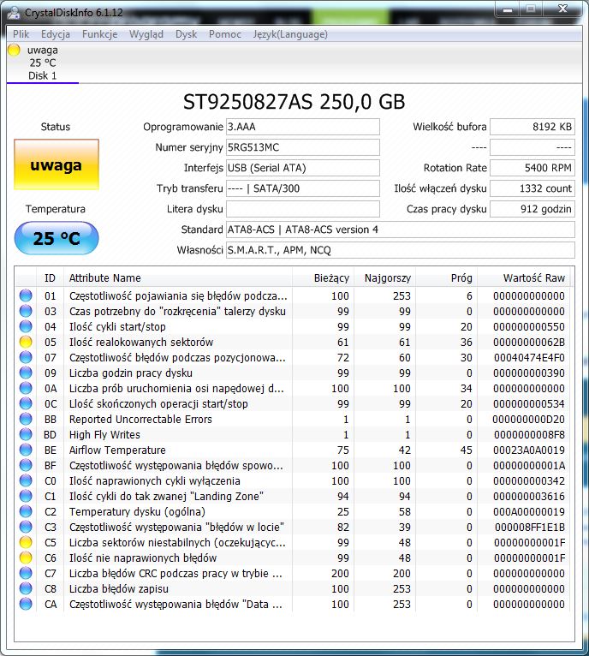The height and width of the screenshot is (656, 589).
Task: Click the Oprogramowanie field showing 3.AAA
Action: pos(303,127)
